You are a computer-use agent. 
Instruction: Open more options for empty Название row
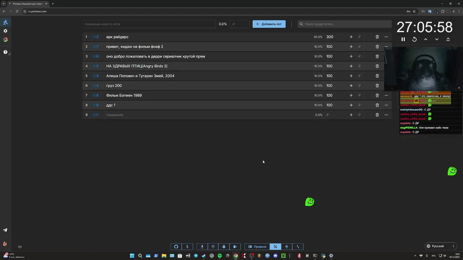click(x=386, y=115)
